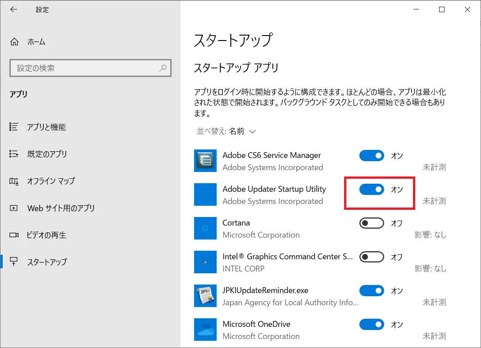
Task: Click the Adobe Updater Startup Utility icon
Action: (205, 194)
